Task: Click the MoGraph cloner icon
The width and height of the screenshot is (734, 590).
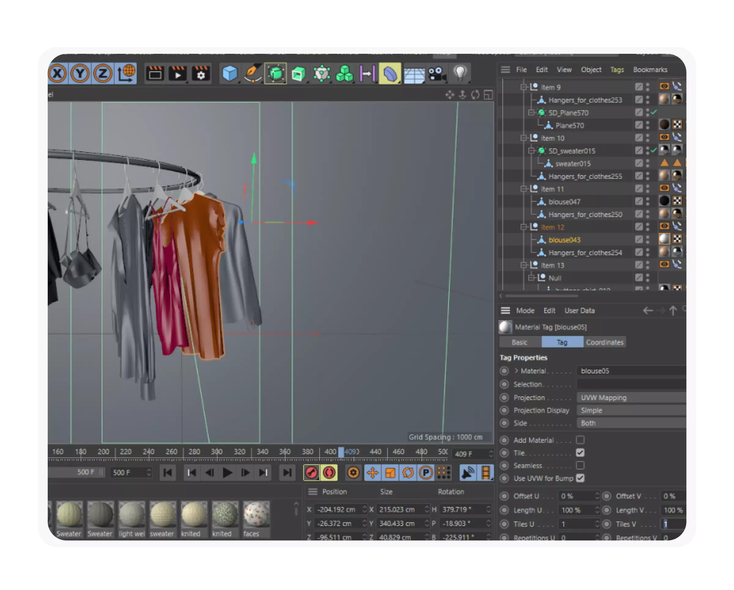Action: tap(344, 73)
